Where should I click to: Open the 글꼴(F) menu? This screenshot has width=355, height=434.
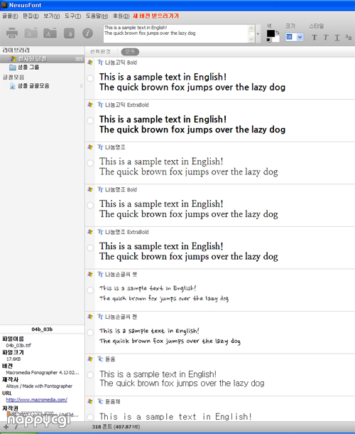pyautogui.click(x=10, y=16)
